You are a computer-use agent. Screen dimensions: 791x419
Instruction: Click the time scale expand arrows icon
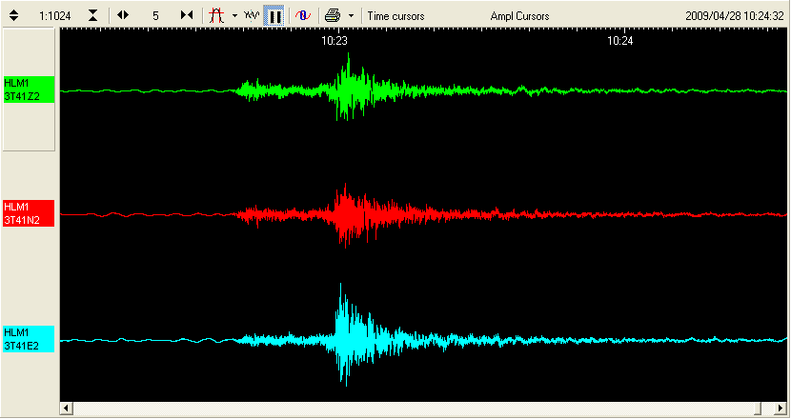tap(123, 15)
